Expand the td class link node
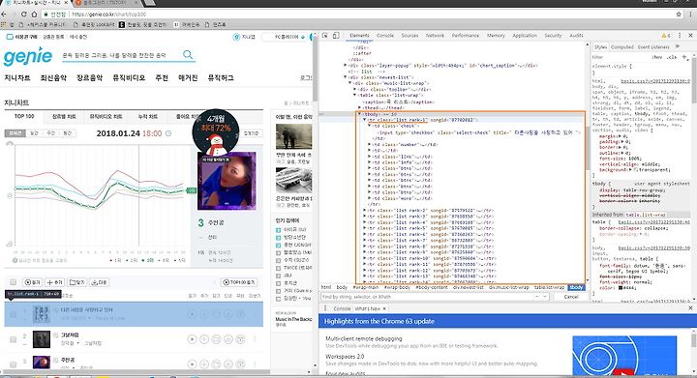This screenshot has width=697, height=378. tap(370, 157)
